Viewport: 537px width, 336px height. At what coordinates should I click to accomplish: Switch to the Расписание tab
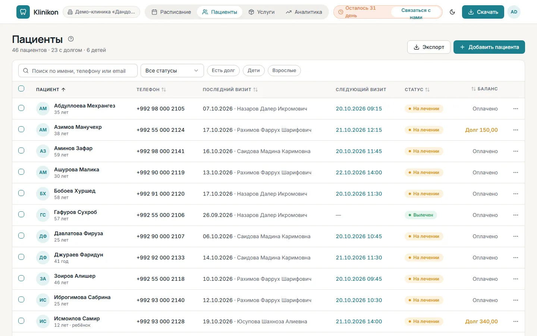coord(171,12)
